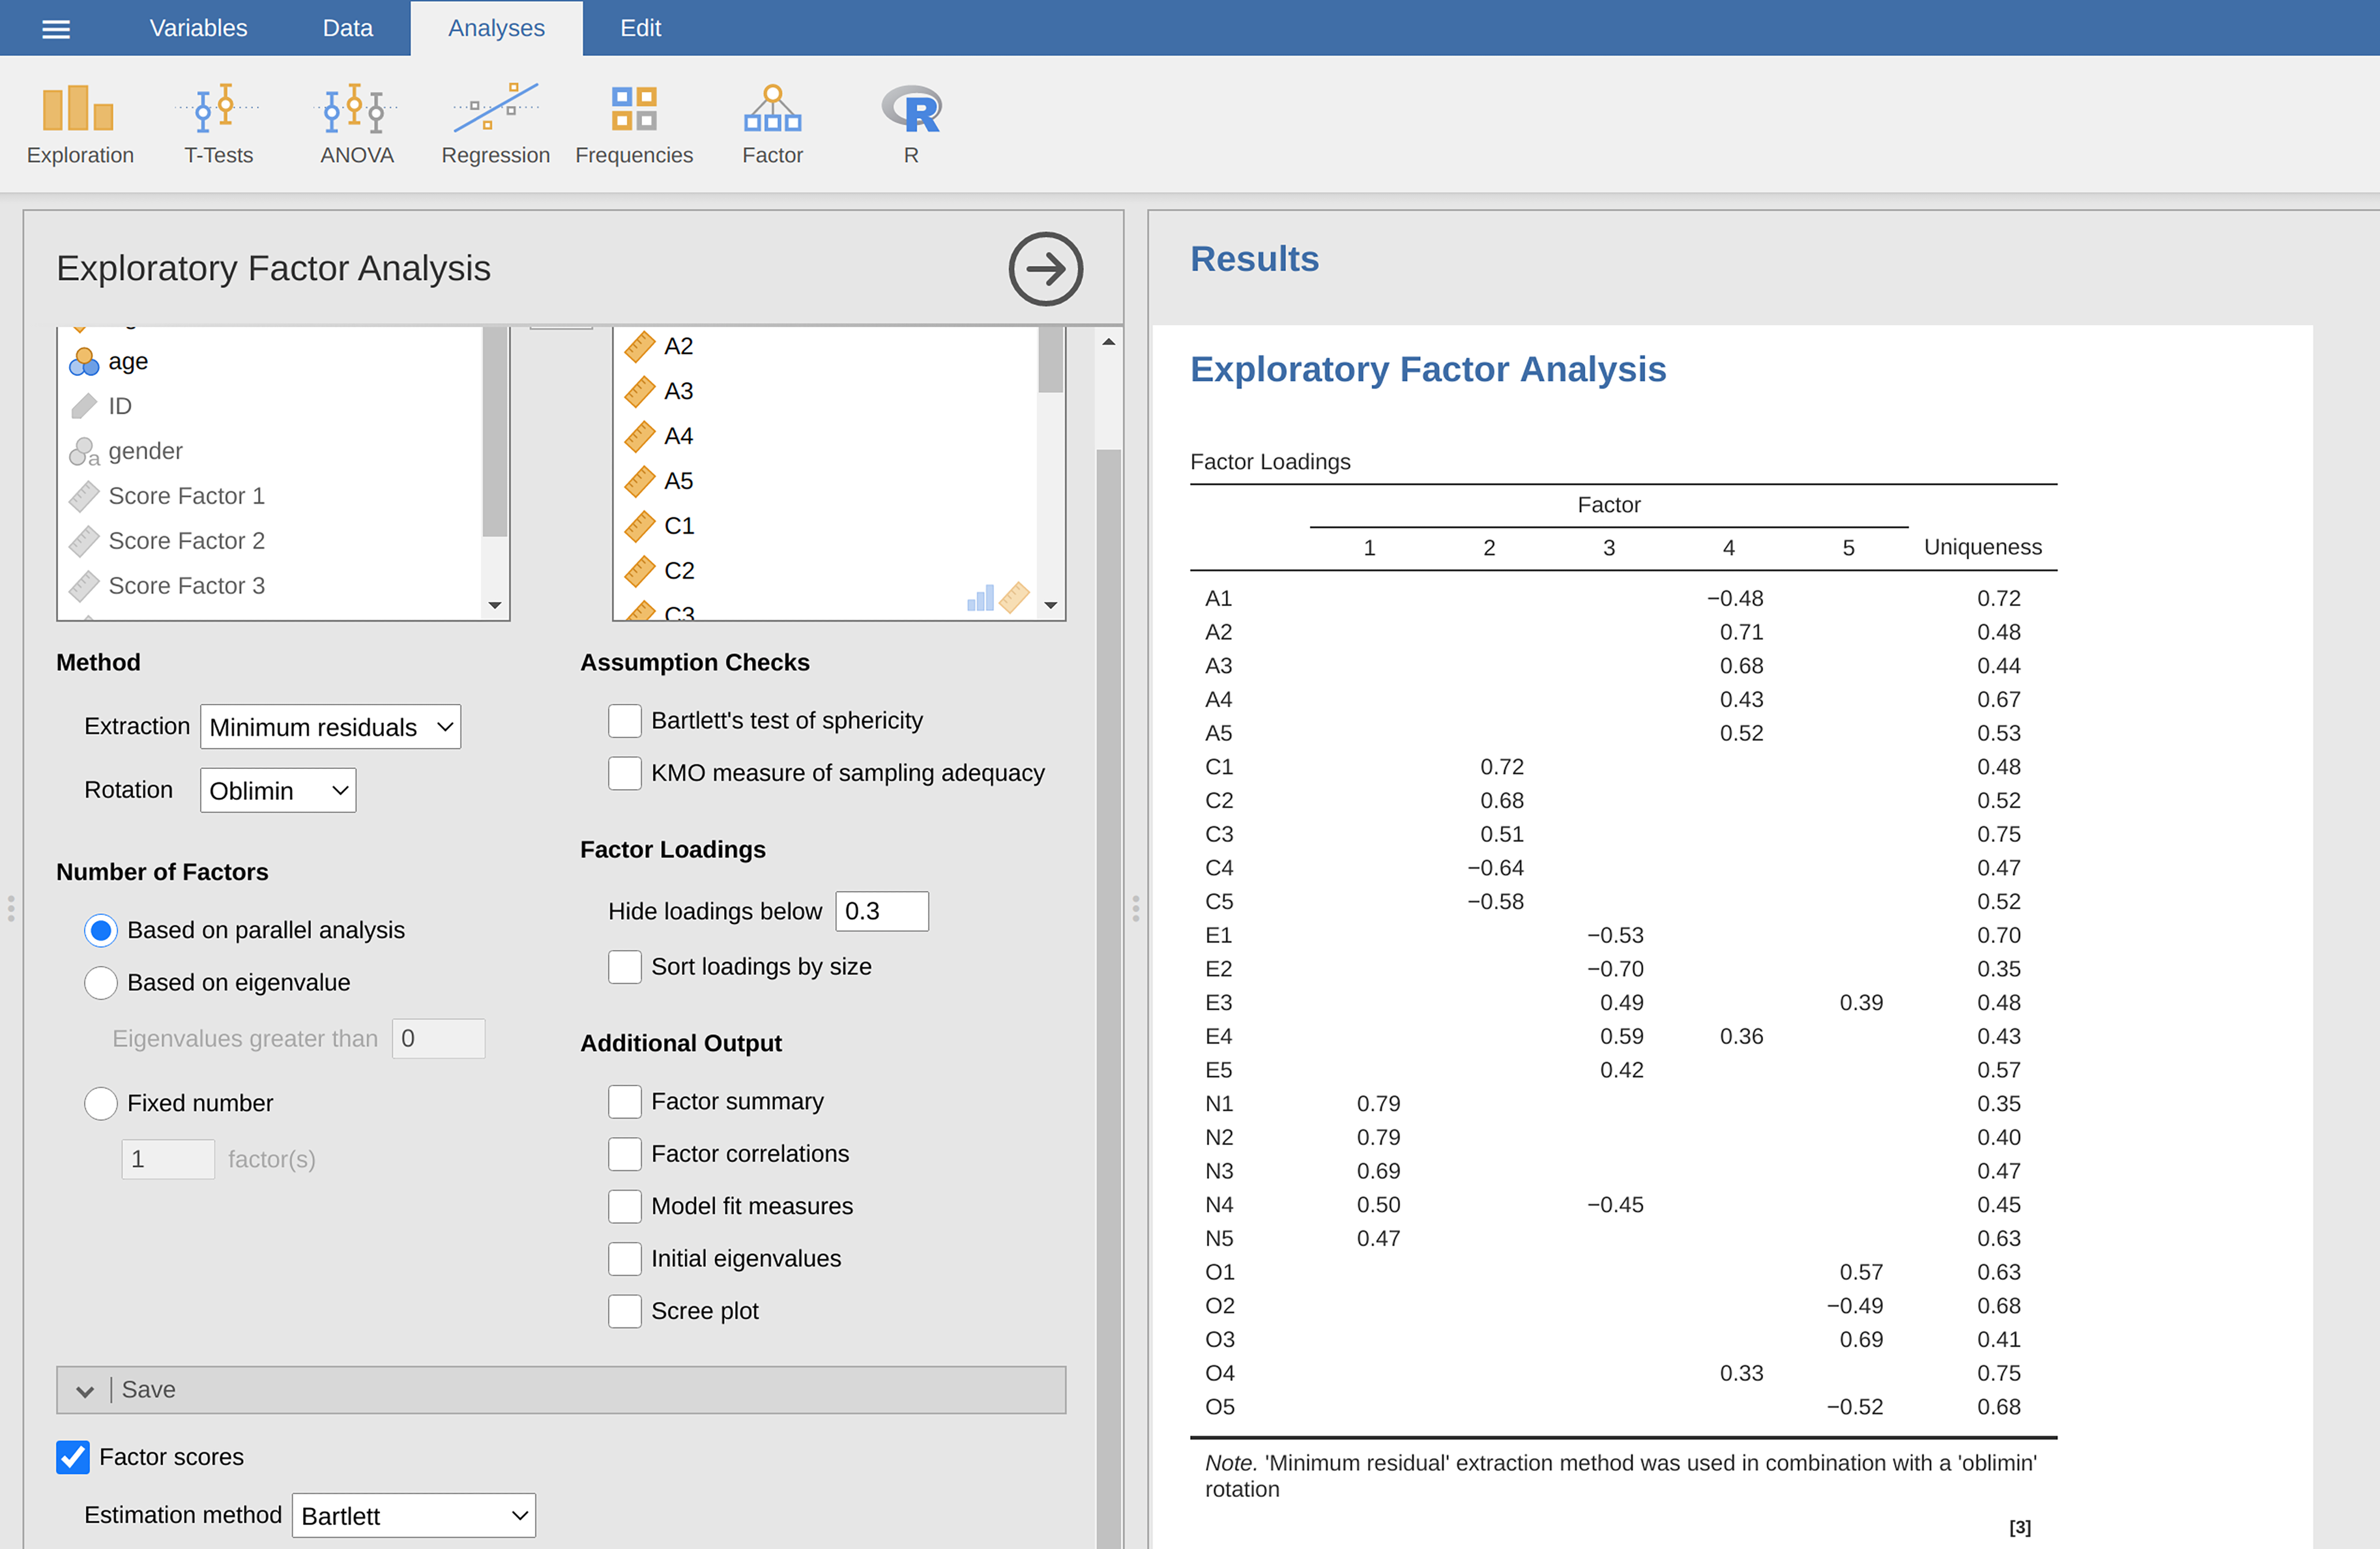Viewport: 2380px width, 1549px height.
Task: Click the Results heading
Action: point(1254,259)
